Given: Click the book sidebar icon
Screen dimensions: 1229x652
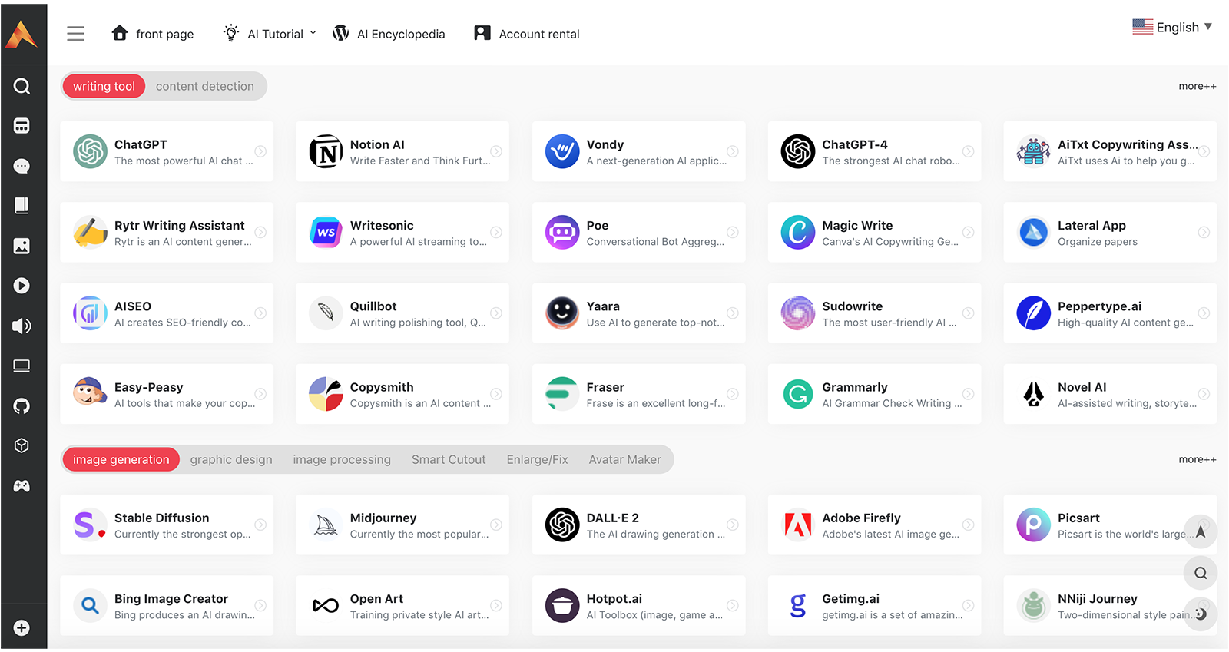Looking at the screenshot, I should [22, 206].
